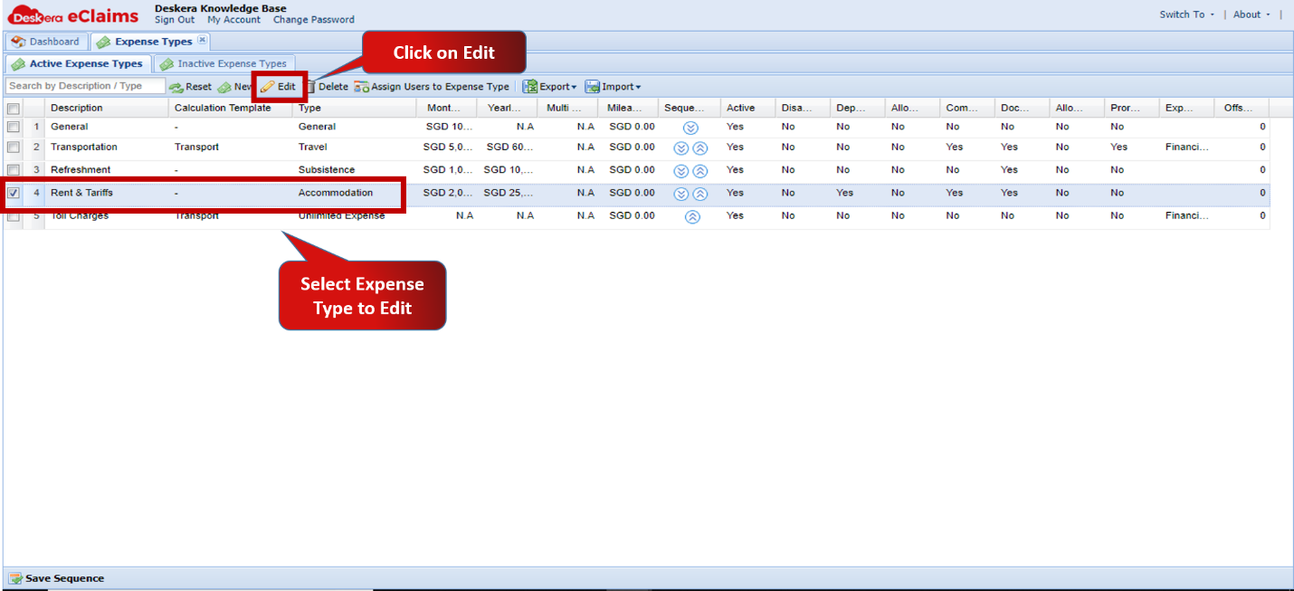Open the Import dropdown
Viewport: 1294px width, 591px height.
point(614,86)
